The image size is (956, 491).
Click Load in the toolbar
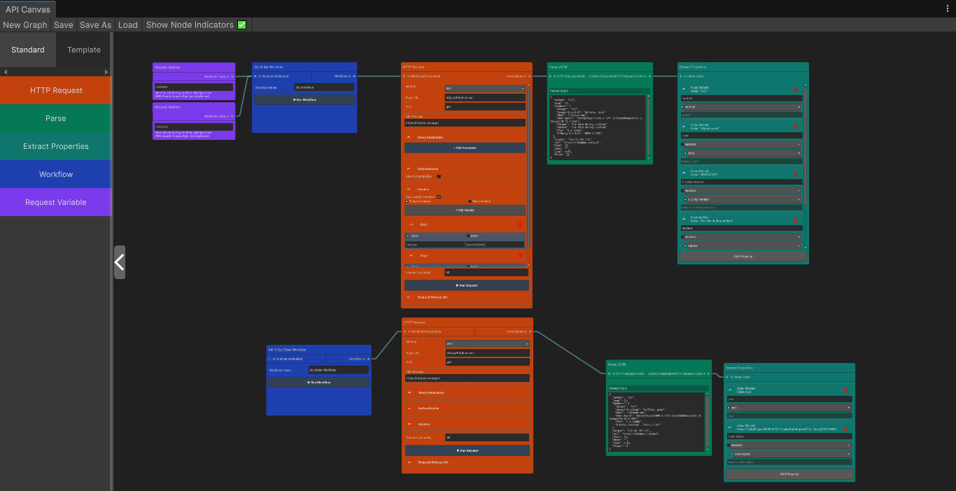(x=128, y=24)
